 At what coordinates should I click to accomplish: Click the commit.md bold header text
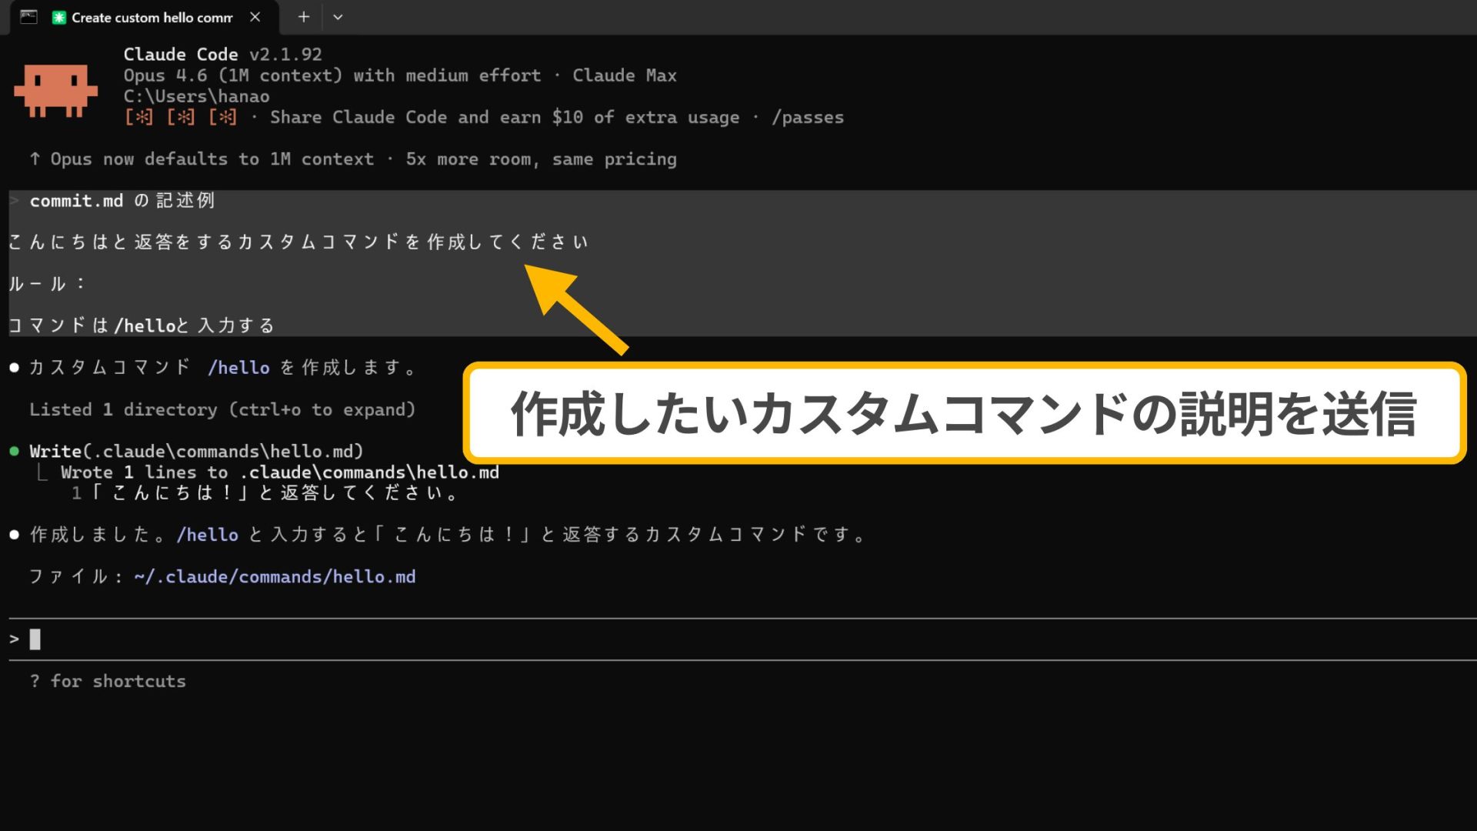pos(75,200)
